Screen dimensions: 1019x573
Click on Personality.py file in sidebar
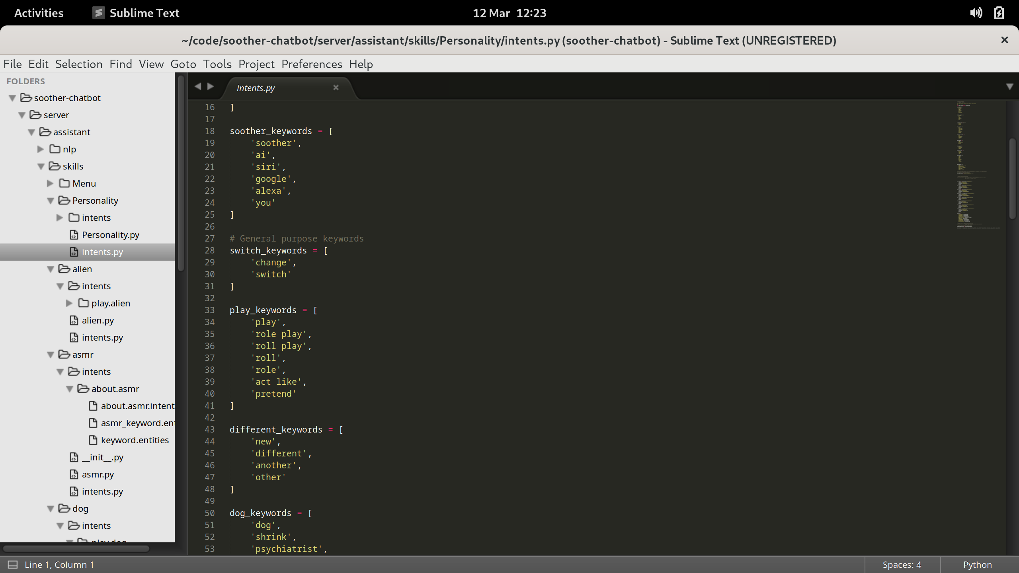[x=111, y=234]
